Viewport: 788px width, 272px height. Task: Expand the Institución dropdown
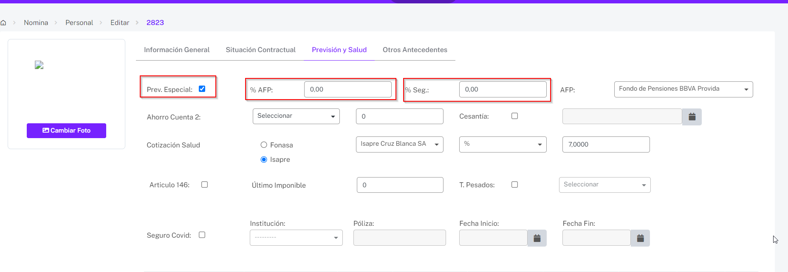(296, 238)
